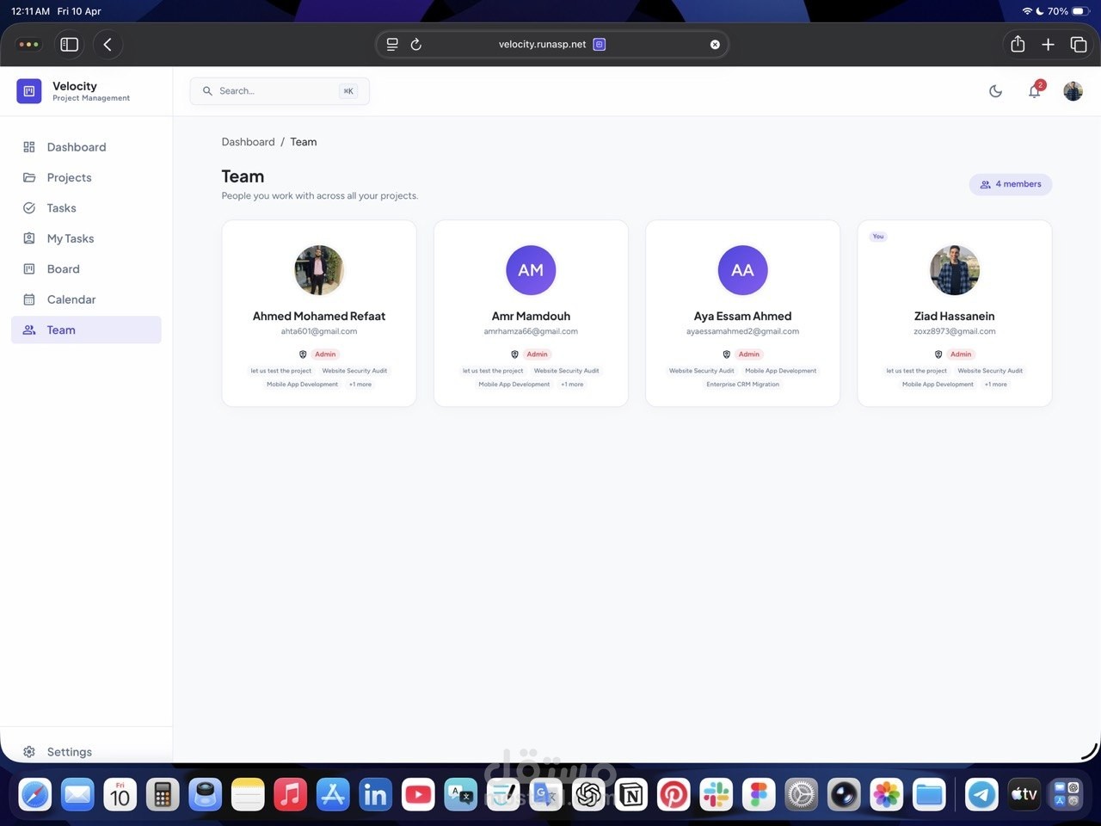Toggle the browser sidebar button
Image resolution: width=1101 pixels, height=826 pixels.
[70, 45]
